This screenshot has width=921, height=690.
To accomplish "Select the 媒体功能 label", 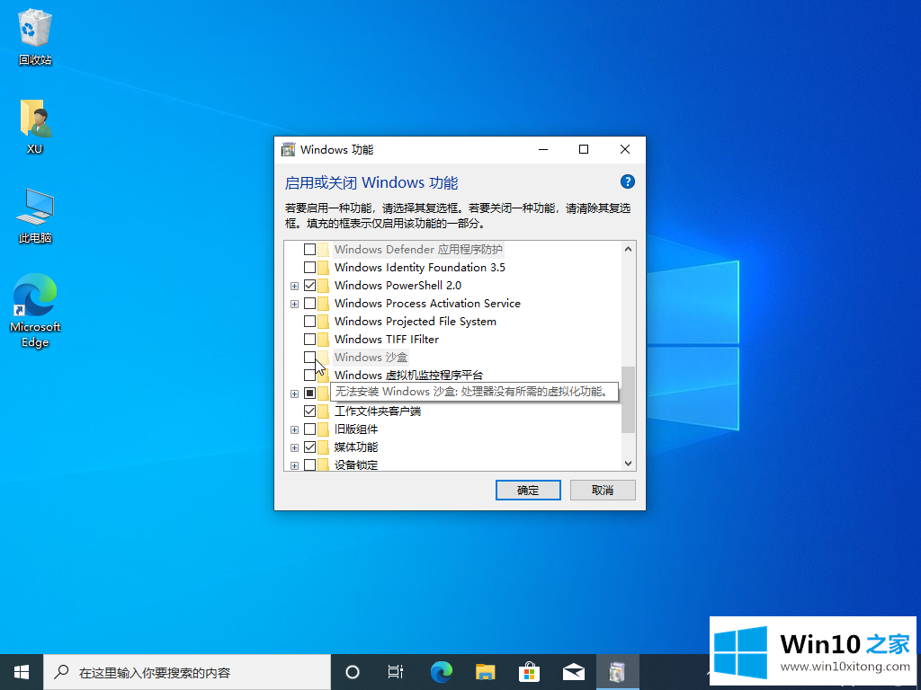I will (x=356, y=447).
